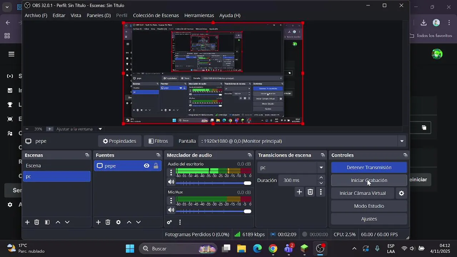
Task: Move scene up arrow in Escenas
Action: pyautogui.click(x=58, y=222)
